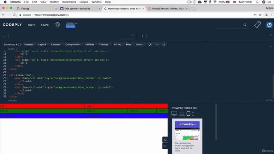Collapse left top editor pane chevron

tap(133, 35)
